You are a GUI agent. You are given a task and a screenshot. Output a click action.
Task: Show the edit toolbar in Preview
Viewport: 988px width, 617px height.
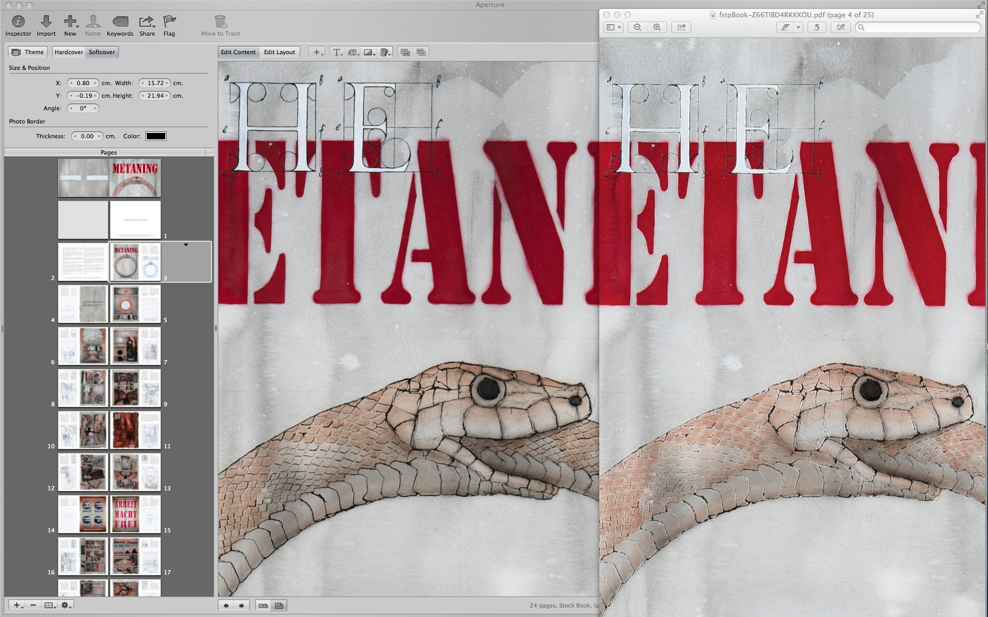[841, 27]
